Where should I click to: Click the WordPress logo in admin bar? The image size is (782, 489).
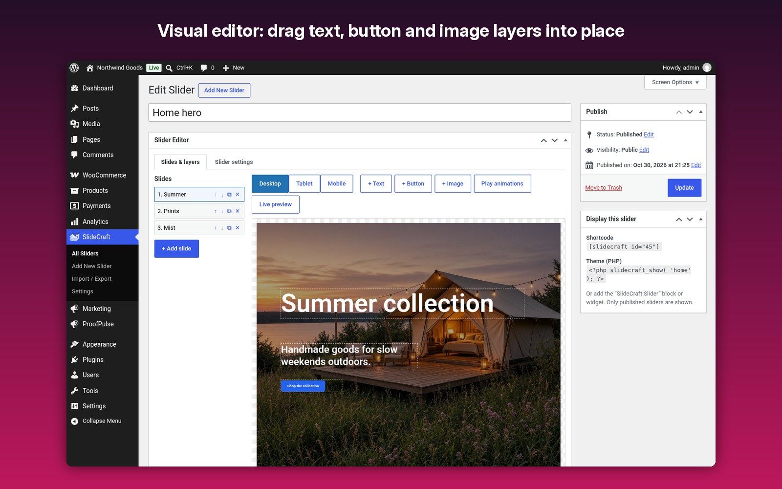coord(74,68)
